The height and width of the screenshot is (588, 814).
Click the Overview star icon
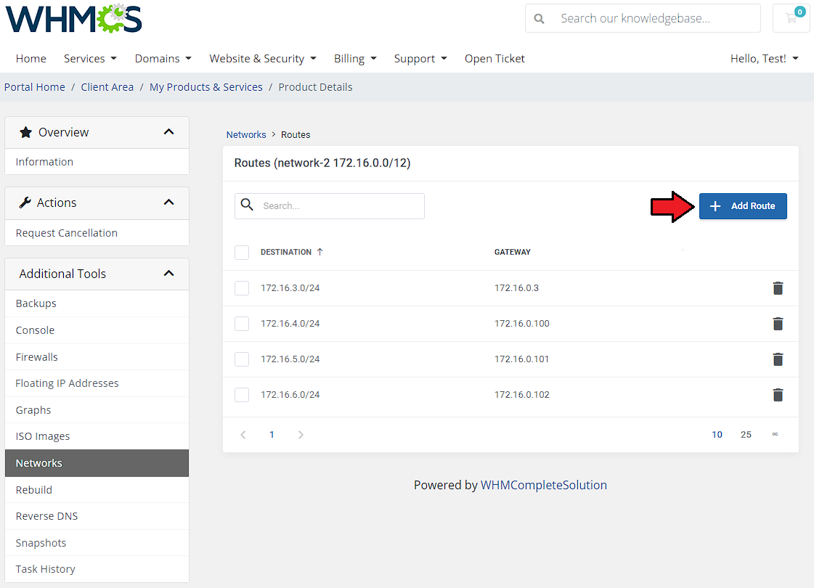[25, 132]
